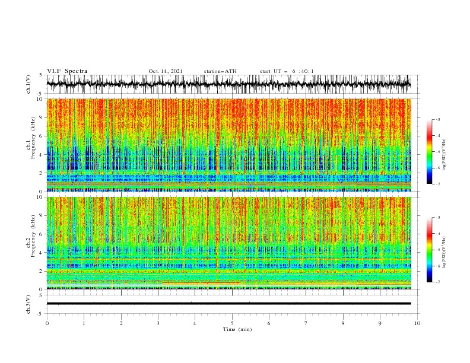Select the "start UT = 6 :40: 1" text
470x363 pixels.
[287, 71]
